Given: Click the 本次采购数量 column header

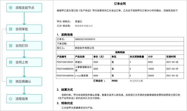Looking at the screenshot, I should point(137,57).
